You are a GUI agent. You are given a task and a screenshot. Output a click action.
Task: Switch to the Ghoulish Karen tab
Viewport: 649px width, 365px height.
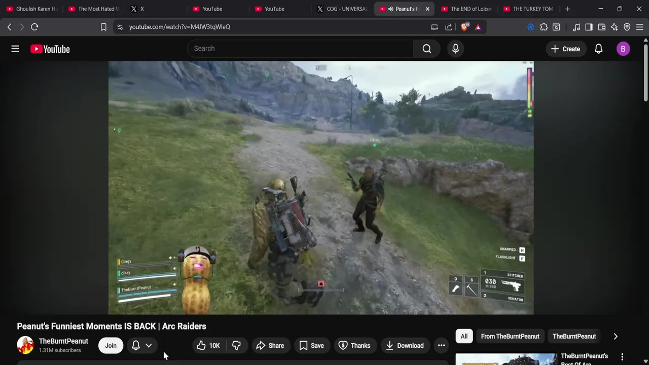pos(32,9)
